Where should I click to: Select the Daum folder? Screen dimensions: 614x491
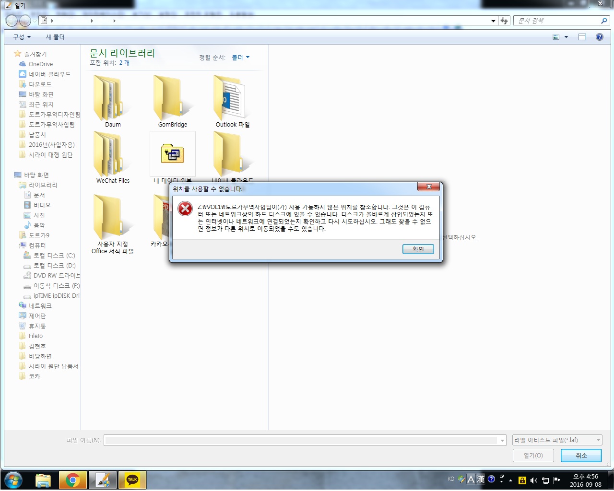pyautogui.click(x=113, y=101)
